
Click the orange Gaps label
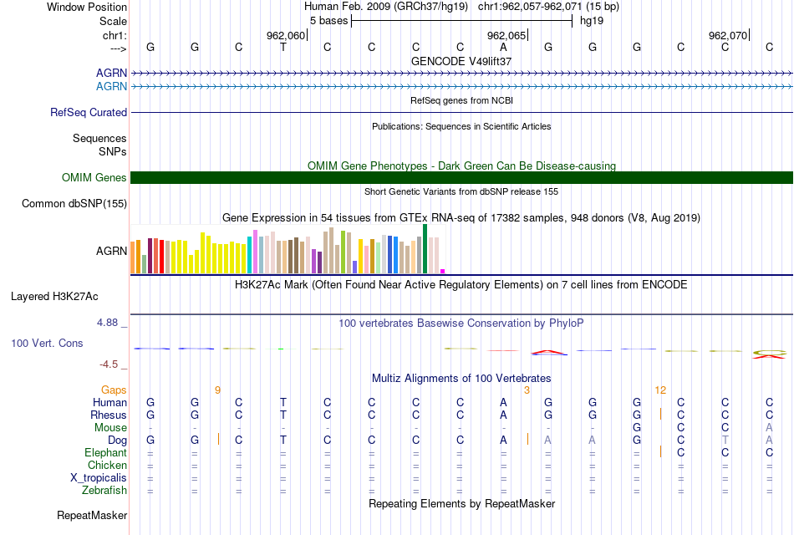tap(114, 390)
